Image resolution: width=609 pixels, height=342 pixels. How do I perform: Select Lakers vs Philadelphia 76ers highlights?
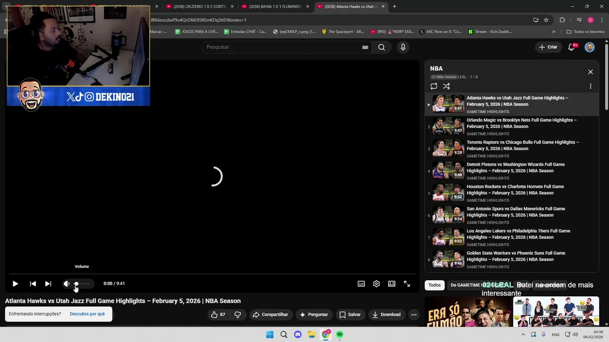coord(512,237)
